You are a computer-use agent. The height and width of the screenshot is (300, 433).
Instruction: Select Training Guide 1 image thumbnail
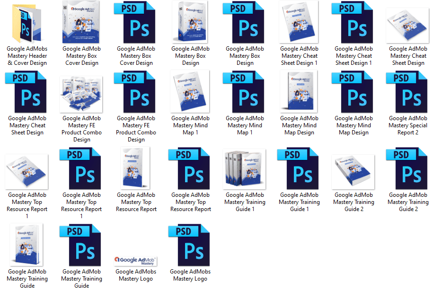pos(244,169)
